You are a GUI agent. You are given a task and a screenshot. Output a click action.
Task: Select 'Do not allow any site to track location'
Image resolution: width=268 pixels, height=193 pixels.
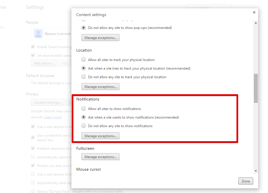tap(83, 77)
